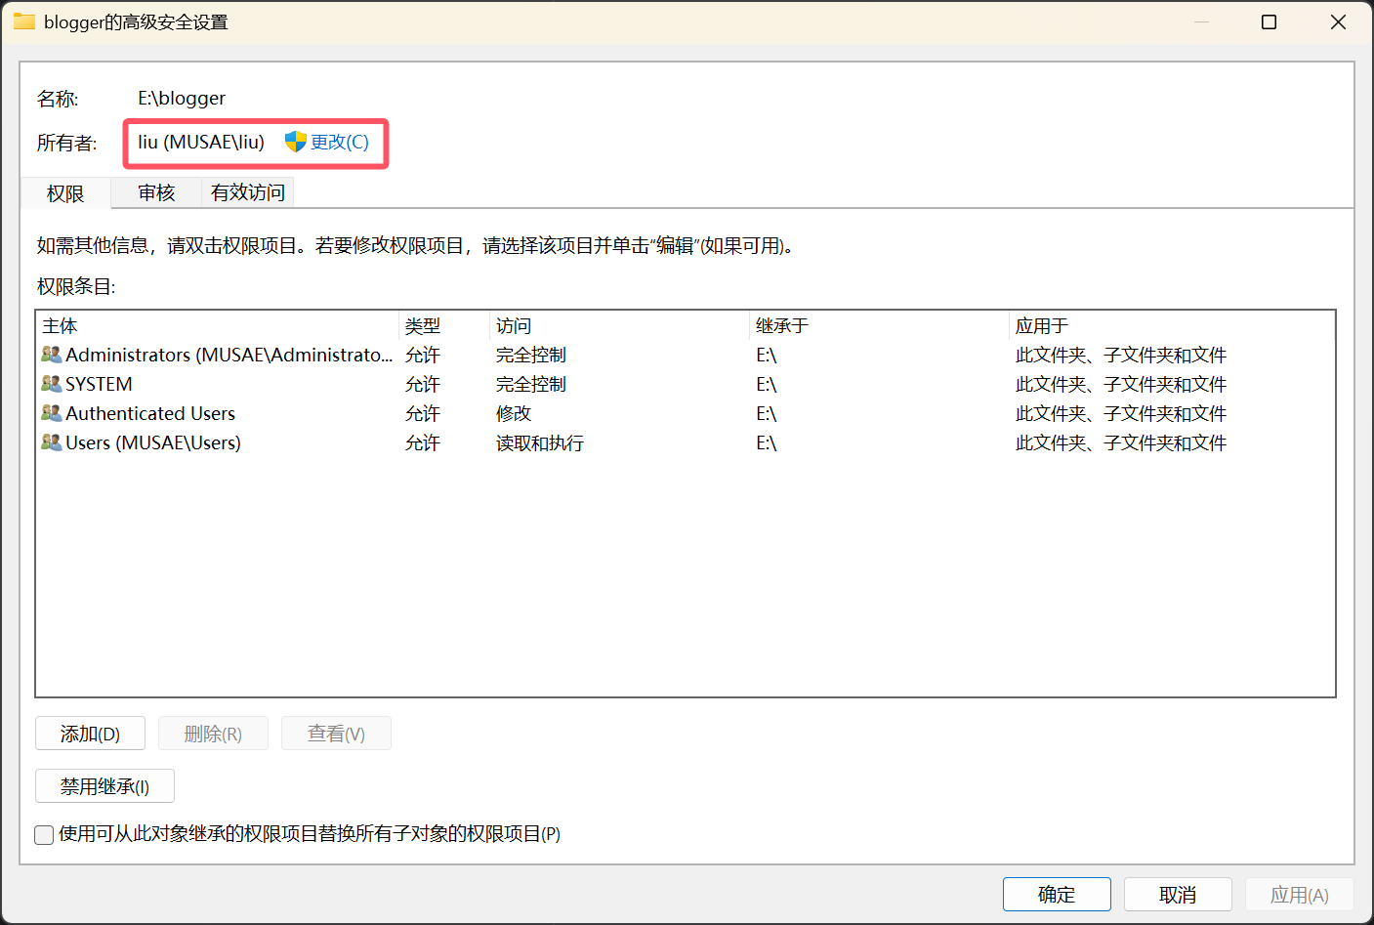The width and height of the screenshot is (1374, 925).
Task: Cancel the dialog with 取消
Action: (x=1177, y=895)
